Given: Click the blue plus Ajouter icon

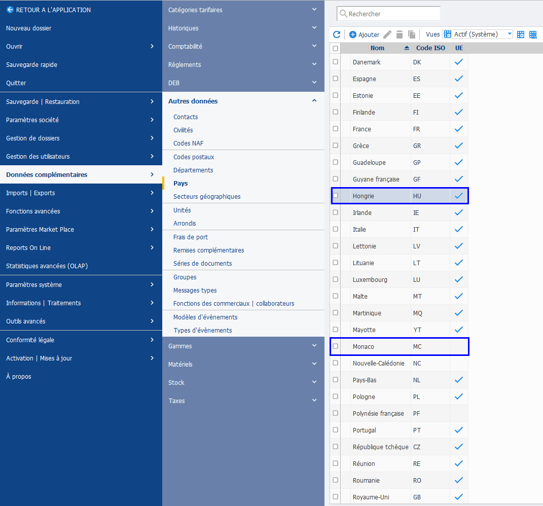Looking at the screenshot, I should (352, 34).
